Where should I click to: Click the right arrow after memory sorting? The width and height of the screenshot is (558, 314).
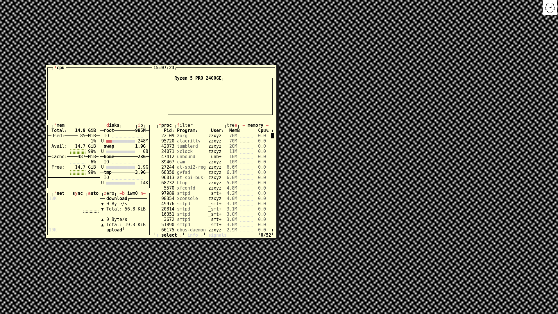[267, 125]
